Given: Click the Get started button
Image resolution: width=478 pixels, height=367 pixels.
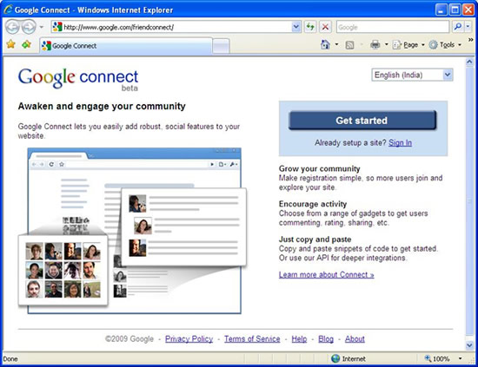Looking at the screenshot, I should coord(362,121).
